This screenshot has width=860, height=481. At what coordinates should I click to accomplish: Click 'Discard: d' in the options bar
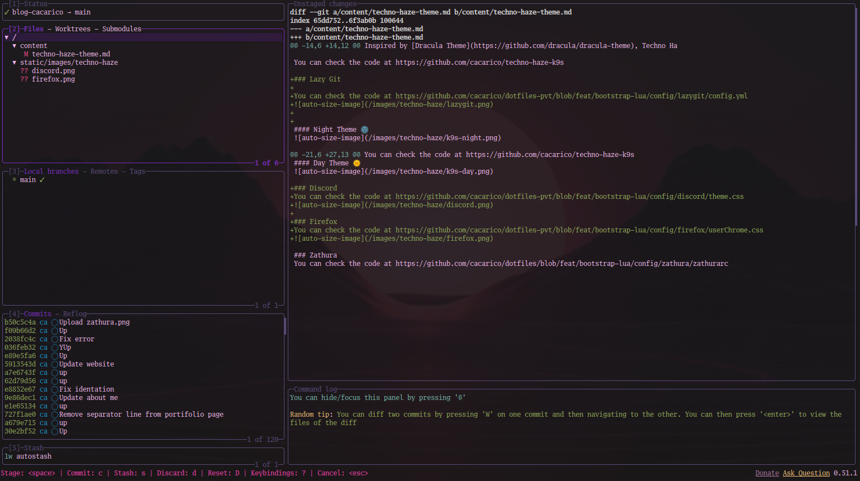coord(177,473)
